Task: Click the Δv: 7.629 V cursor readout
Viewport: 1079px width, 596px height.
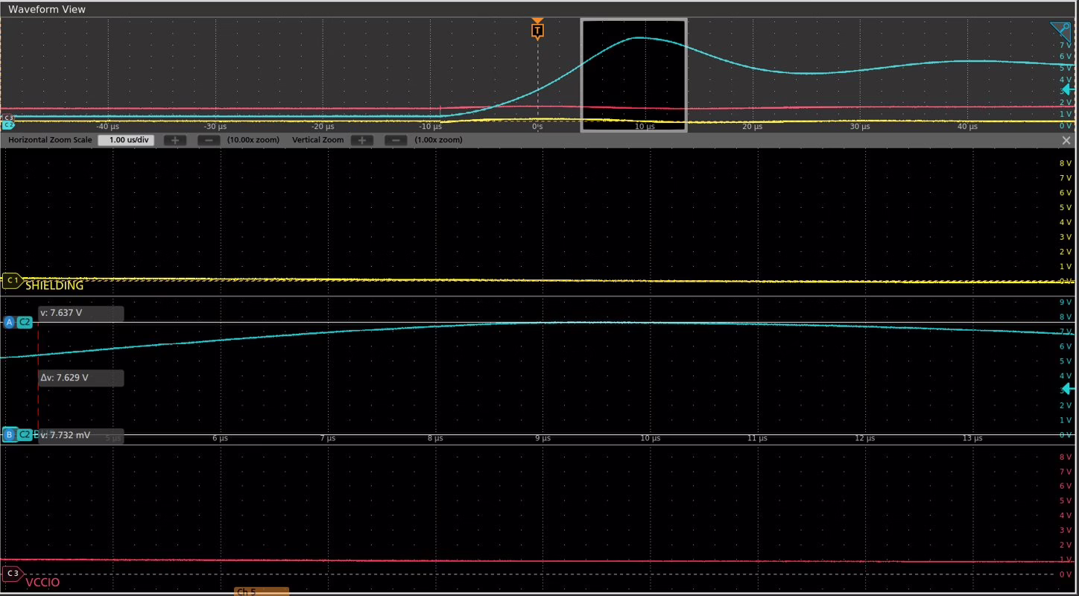Action: click(80, 378)
